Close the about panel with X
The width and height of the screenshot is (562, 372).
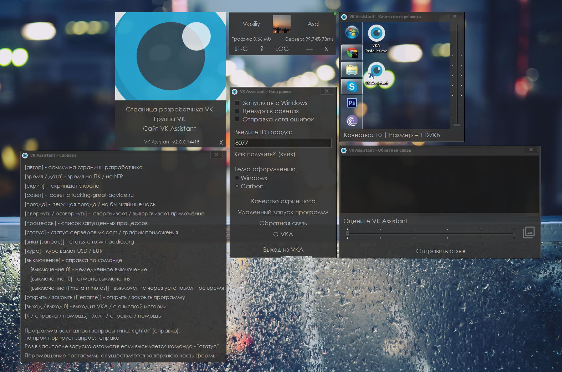[x=221, y=142]
